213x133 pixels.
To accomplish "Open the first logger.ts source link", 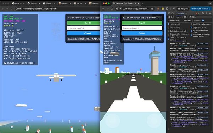I will pos(203,48).
